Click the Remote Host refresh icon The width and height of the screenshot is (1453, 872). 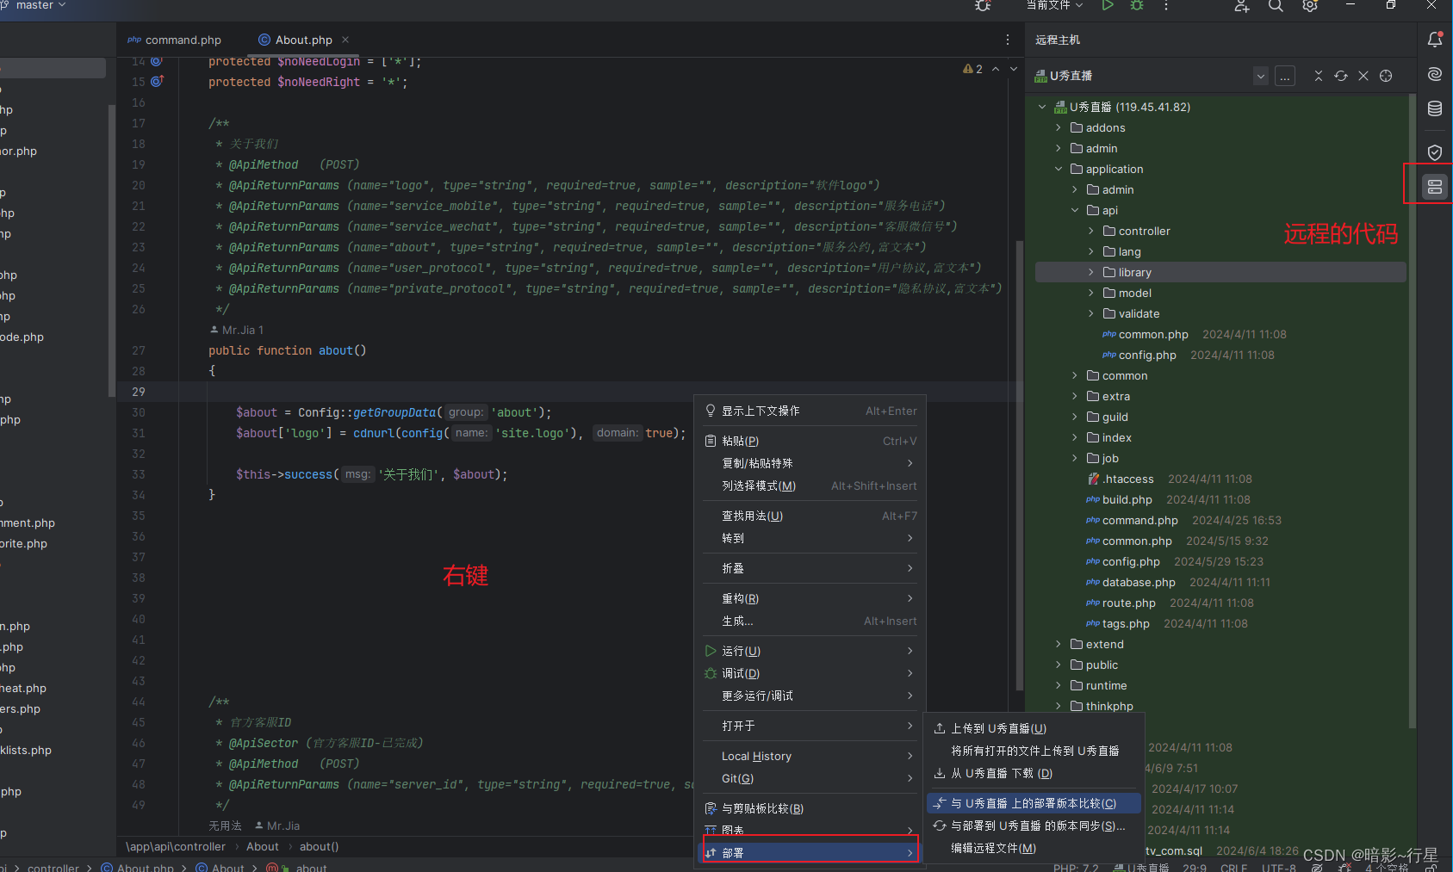tap(1341, 76)
